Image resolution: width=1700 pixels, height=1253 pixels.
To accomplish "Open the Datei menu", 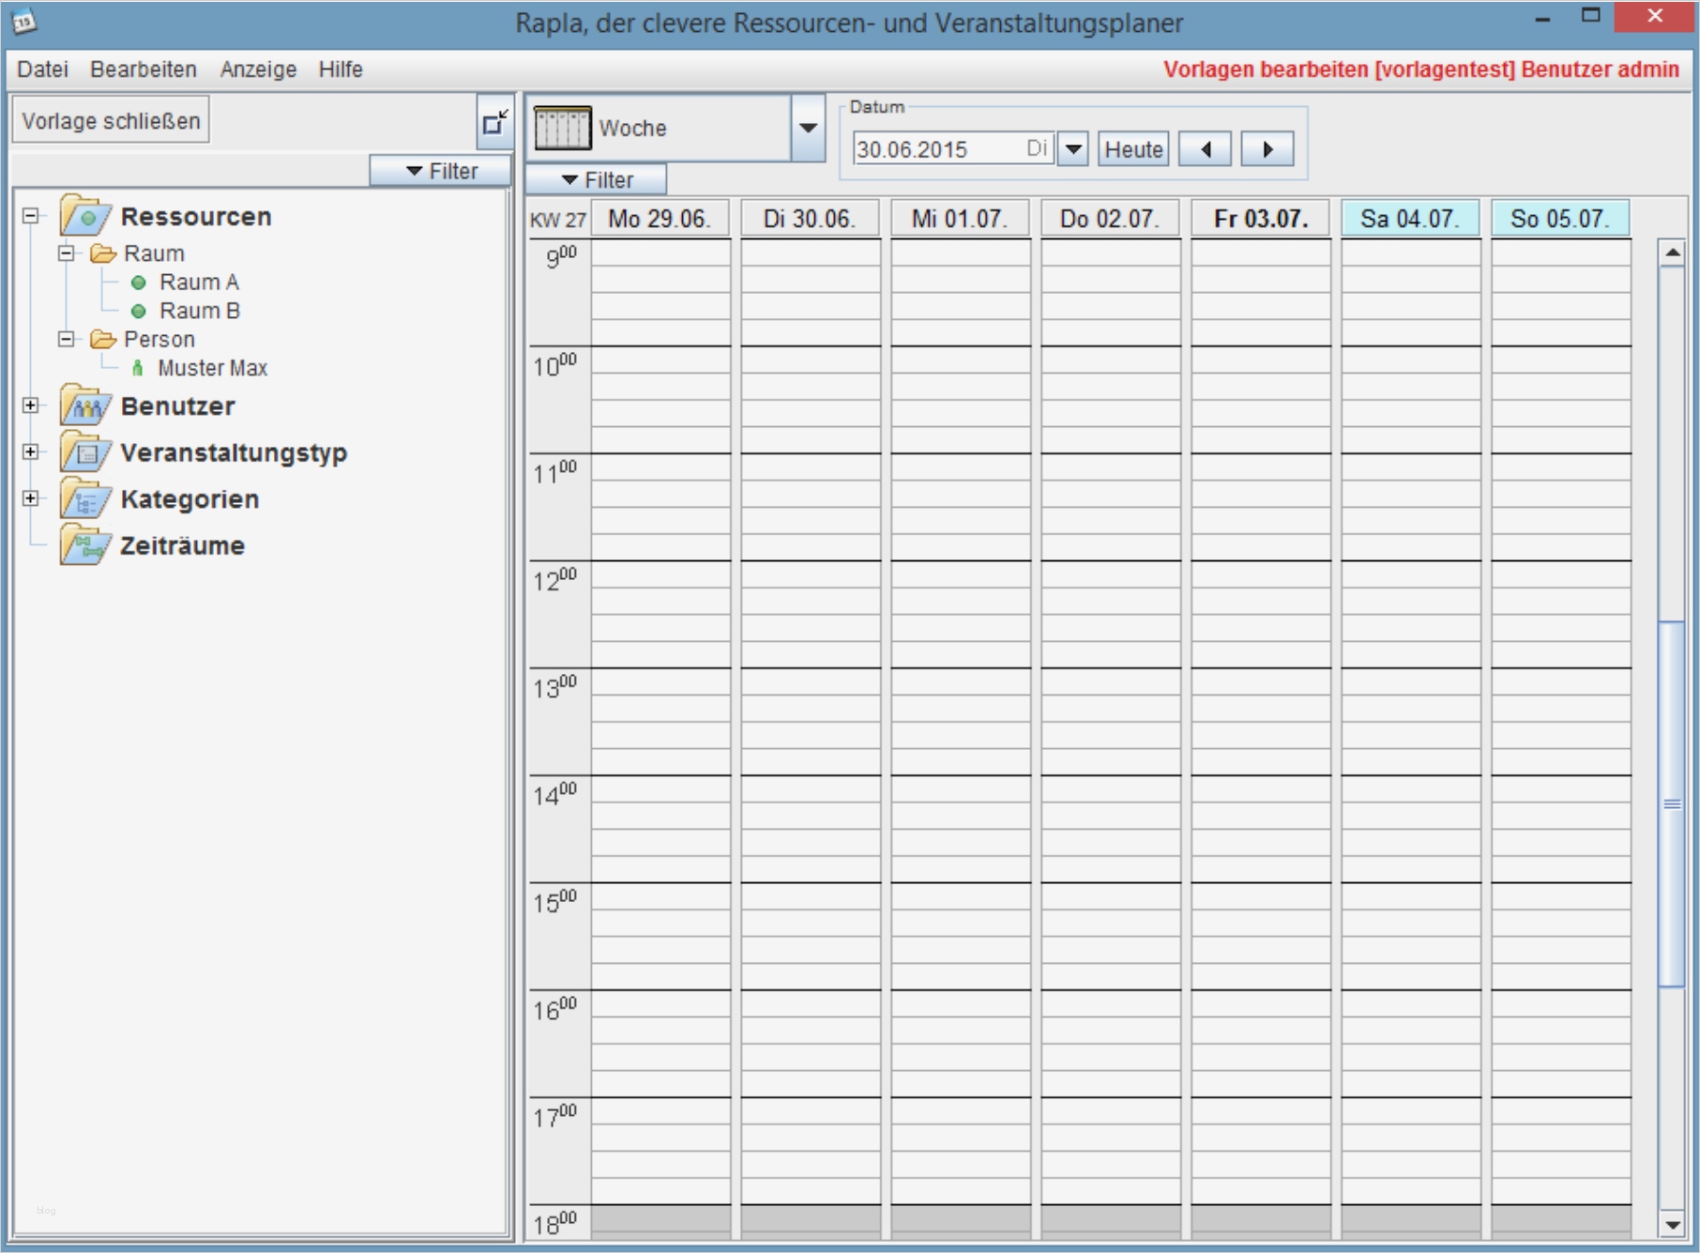I will [43, 69].
